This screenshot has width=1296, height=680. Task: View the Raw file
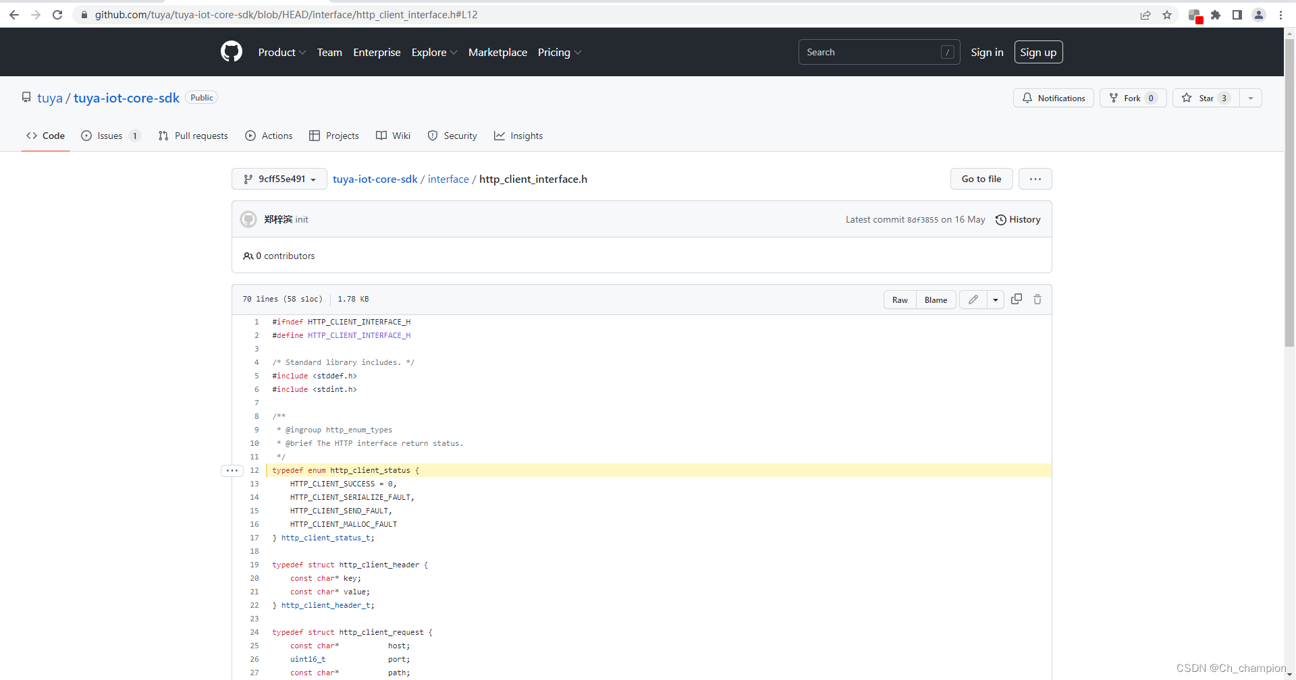tap(900, 300)
